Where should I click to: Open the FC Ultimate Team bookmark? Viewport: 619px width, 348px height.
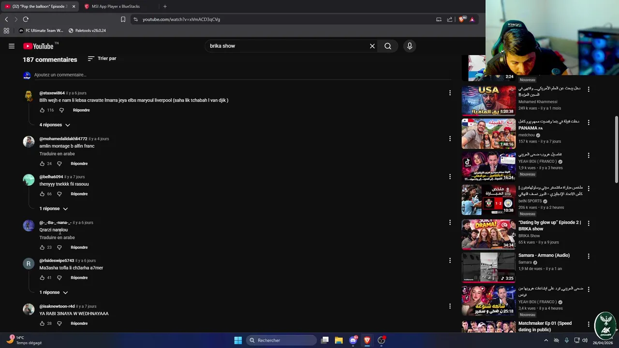click(x=41, y=30)
